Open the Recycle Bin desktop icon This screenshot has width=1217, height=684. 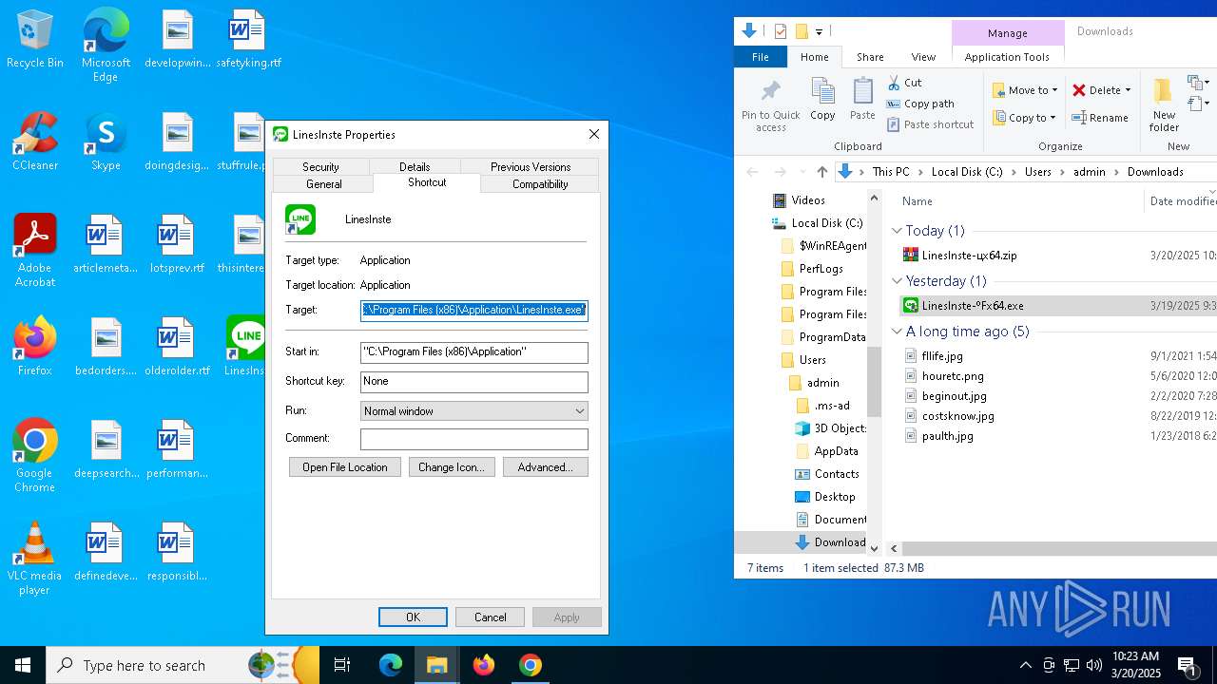pos(35,40)
